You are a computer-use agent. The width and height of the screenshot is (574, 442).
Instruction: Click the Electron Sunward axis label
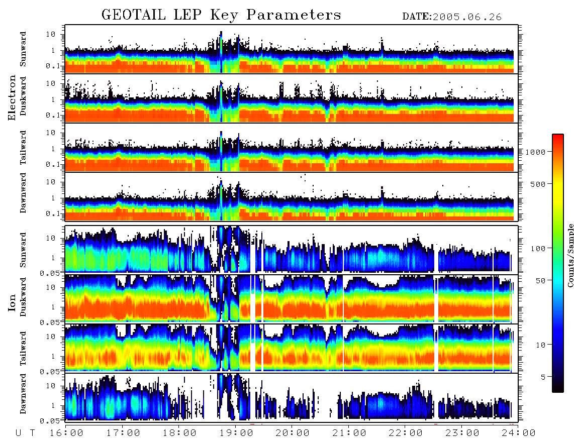pyautogui.click(x=23, y=49)
